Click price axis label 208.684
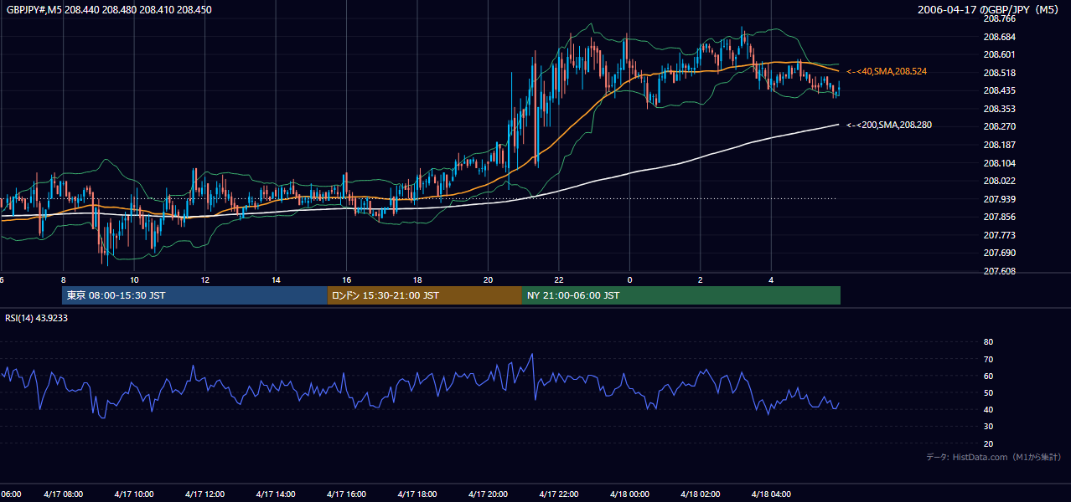The width and height of the screenshot is (1071, 502). 999,37
